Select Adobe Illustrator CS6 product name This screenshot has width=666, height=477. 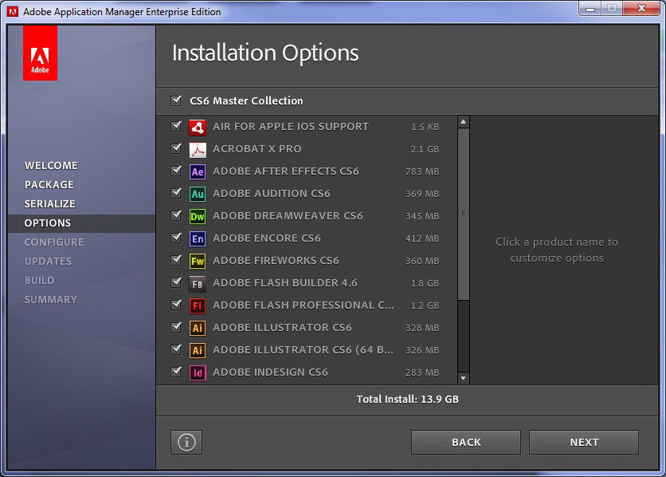[x=282, y=327]
